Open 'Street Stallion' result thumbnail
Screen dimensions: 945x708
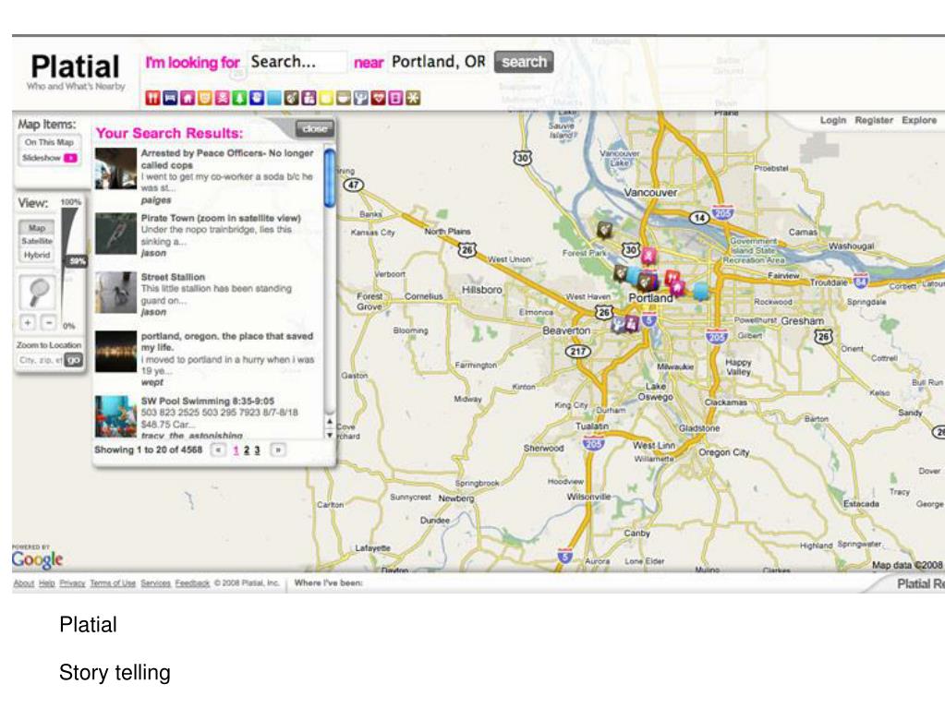[115, 293]
